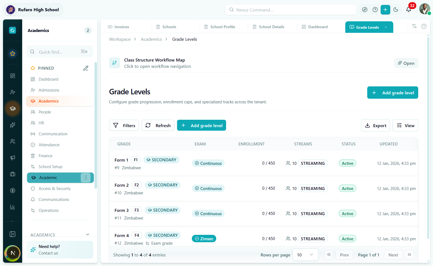The height and width of the screenshot is (266, 433).
Task: Open the View options button
Action: 405,125
